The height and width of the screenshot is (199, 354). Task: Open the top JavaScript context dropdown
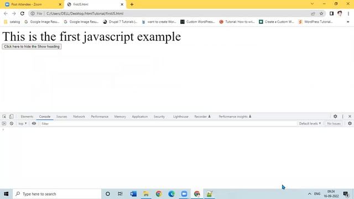coord(22,124)
